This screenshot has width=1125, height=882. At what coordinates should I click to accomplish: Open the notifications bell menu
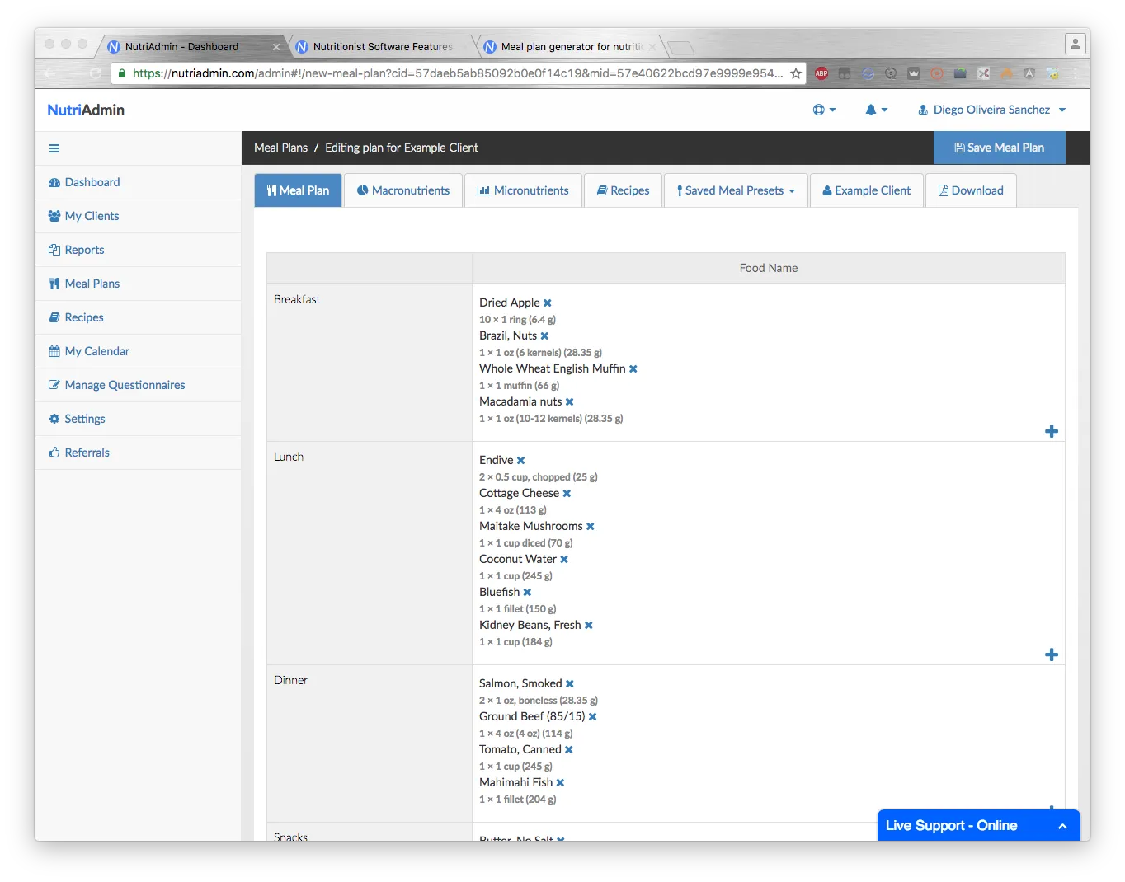point(875,110)
